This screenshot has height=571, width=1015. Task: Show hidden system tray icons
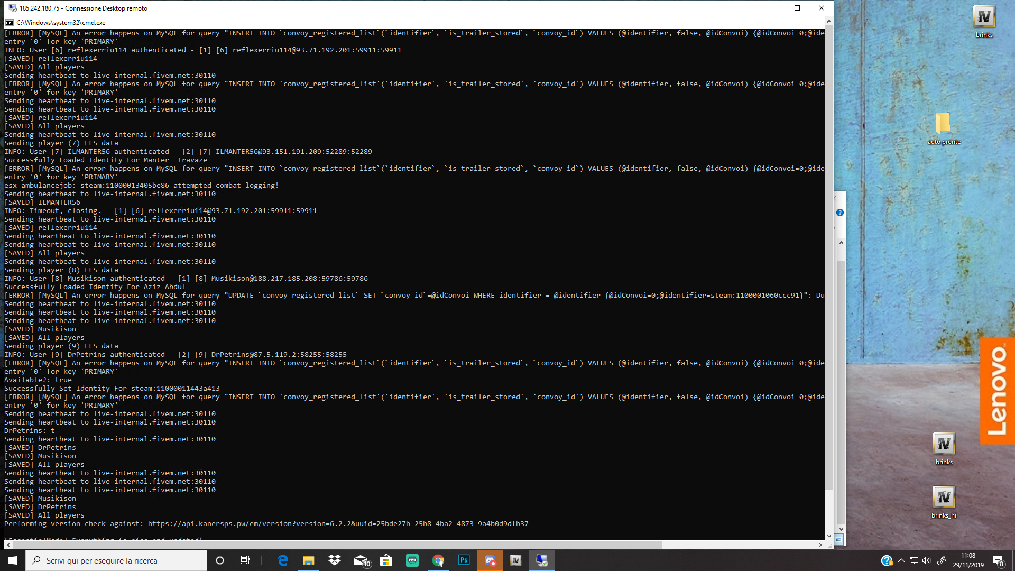(901, 560)
